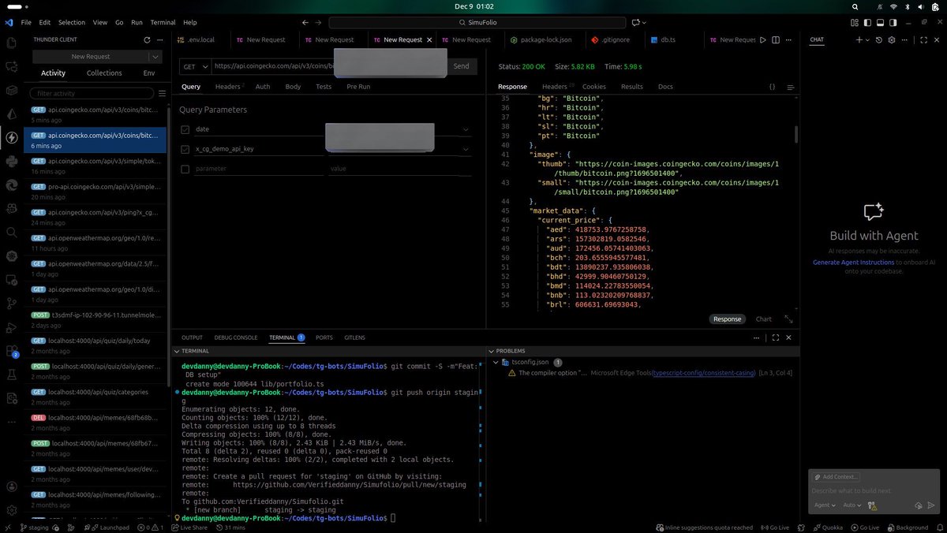Open the Accounts icon in activity bar
Screen dimensions: 947x533
click(12, 487)
